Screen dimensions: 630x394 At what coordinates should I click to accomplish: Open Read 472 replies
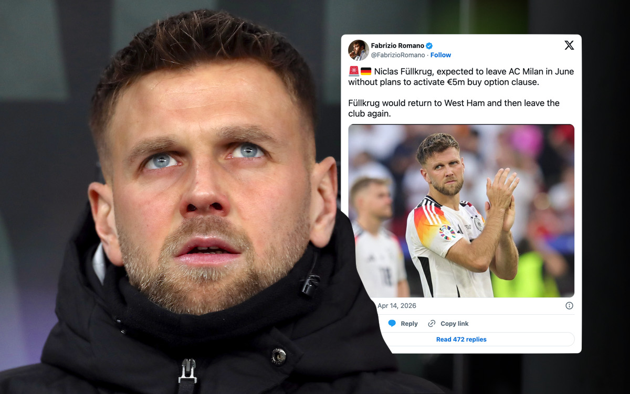click(x=461, y=339)
